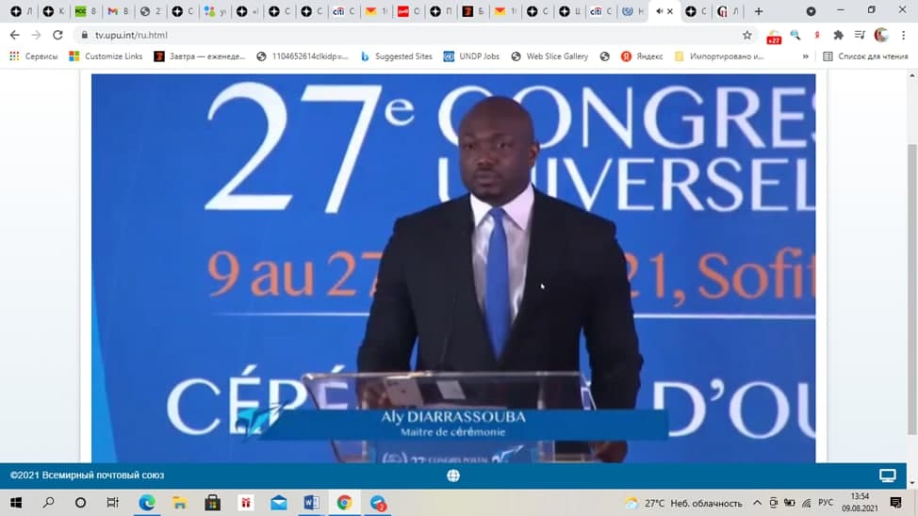Open the Завтра — еженеде... bookmark
The height and width of the screenshot is (516, 918).
click(200, 56)
